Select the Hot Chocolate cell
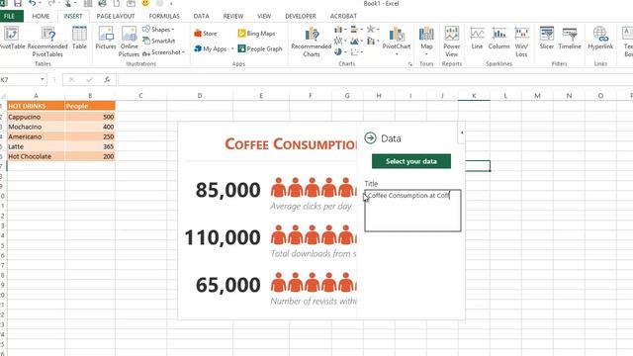The image size is (633, 356). (36, 156)
